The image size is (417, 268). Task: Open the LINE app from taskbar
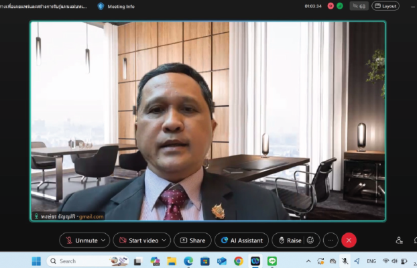[x=272, y=261]
